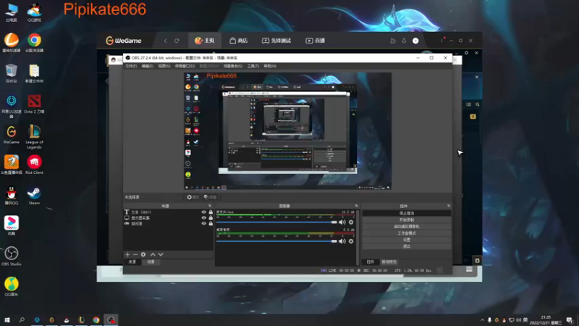
Task: Switch to WeGame 先锋测试 tab
Action: [276, 41]
